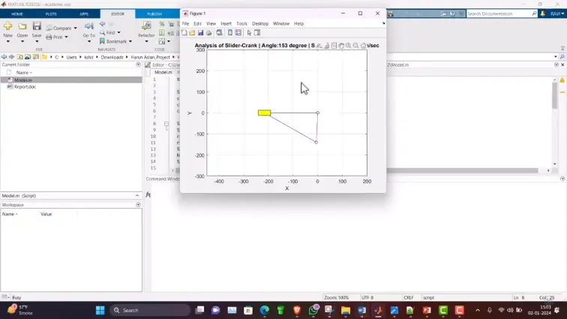Switch to the PLOTS ribbon tab
The width and height of the screenshot is (567, 319).
click(x=51, y=14)
